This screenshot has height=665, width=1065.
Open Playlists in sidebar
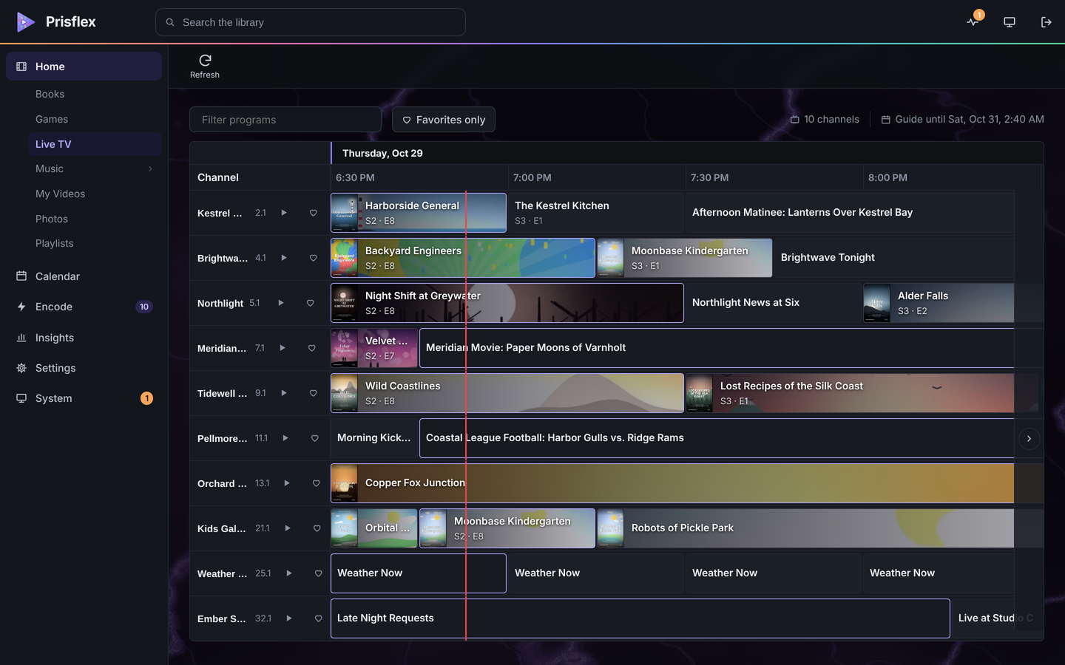click(95, 244)
